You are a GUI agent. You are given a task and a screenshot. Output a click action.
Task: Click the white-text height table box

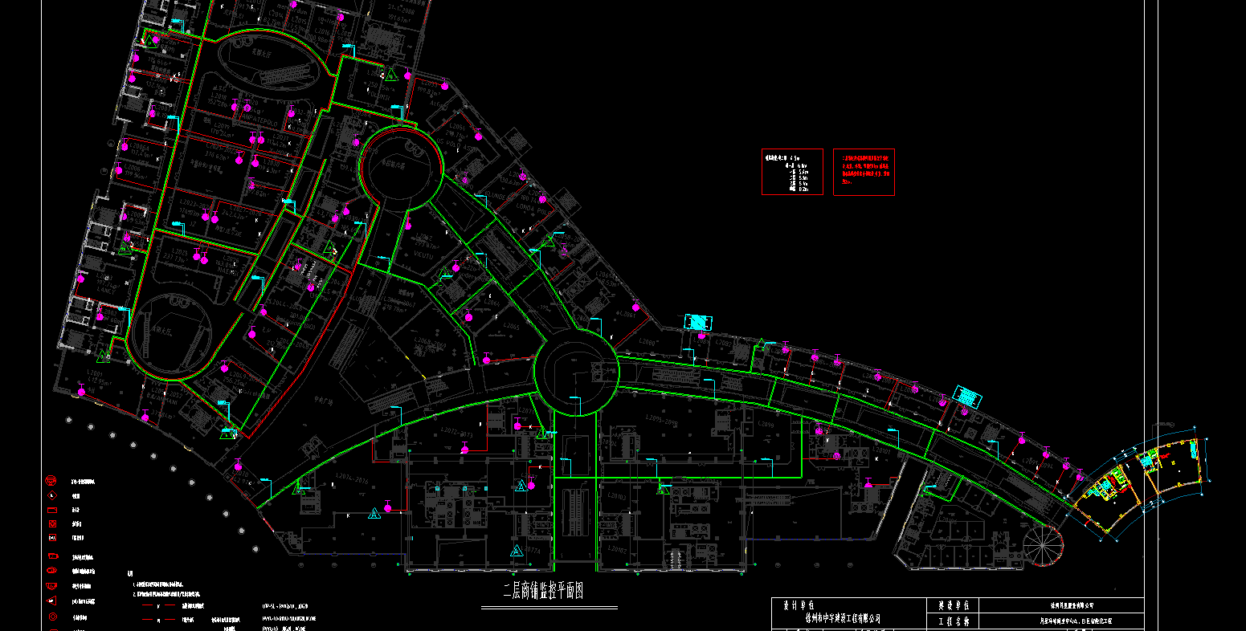(x=792, y=171)
